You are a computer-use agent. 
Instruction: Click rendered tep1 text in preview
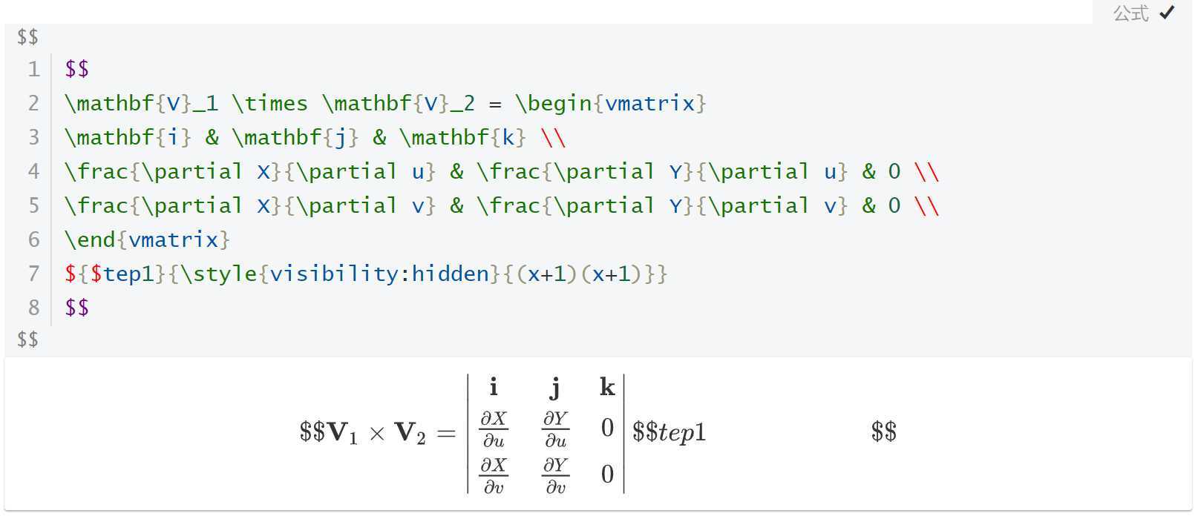point(681,432)
